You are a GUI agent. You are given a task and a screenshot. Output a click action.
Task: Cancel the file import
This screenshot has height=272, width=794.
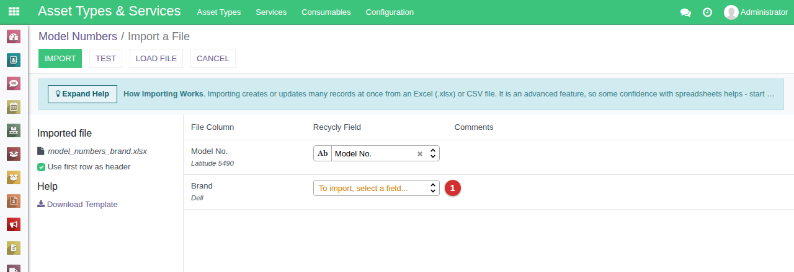pyautogui.click(x=213, y=59)
